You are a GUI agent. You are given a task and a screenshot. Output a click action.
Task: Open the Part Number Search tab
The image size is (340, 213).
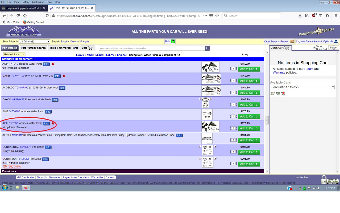click(x=33, y=48)
